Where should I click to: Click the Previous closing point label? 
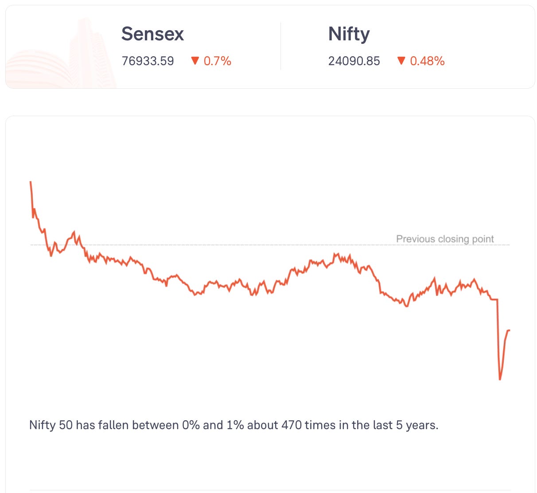pos(445,239)
